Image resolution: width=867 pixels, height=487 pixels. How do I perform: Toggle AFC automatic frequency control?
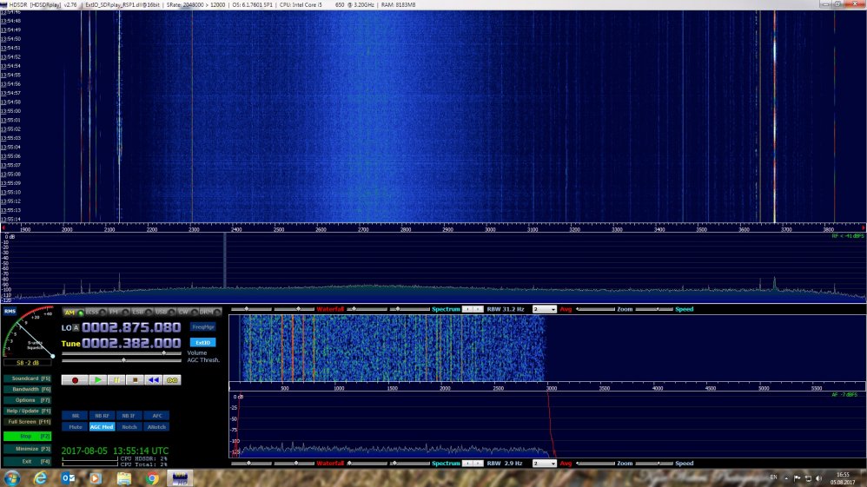[x=156, y=416]
